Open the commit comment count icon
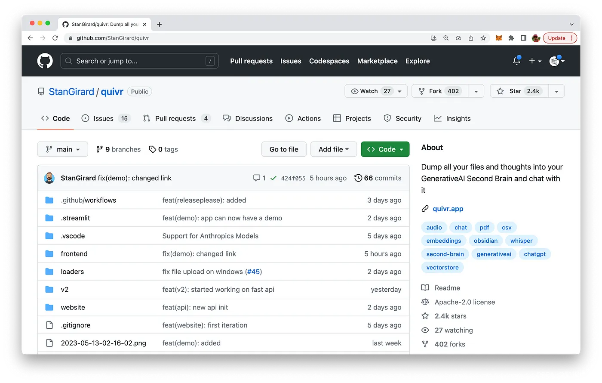The width and height of the screenshot is (602, 383). coord(259,178)
